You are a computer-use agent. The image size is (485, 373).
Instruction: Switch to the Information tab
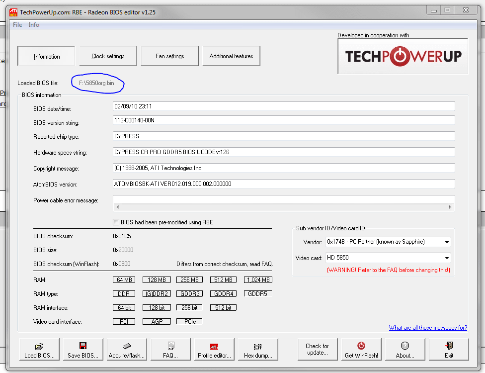[x=46, y=56]
